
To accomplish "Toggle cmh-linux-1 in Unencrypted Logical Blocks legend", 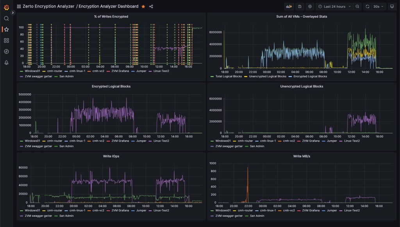I will [268, 141].
